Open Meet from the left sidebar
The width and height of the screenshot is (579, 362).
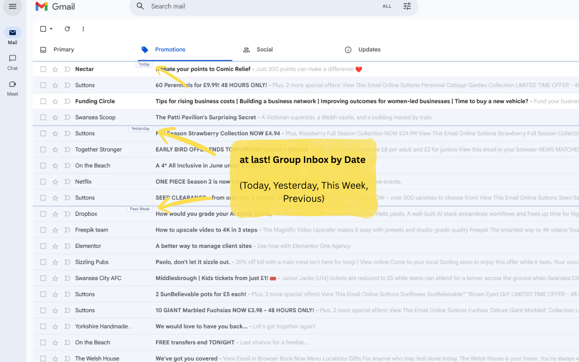[x=12, y=86]
